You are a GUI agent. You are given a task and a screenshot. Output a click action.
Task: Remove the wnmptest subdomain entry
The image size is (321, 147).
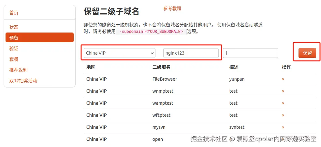[x=283, y=91]
